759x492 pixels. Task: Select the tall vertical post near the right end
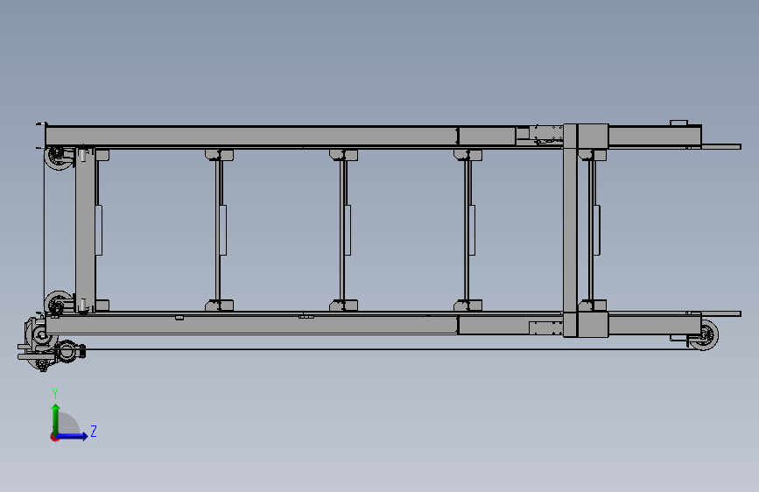[570, 230]
